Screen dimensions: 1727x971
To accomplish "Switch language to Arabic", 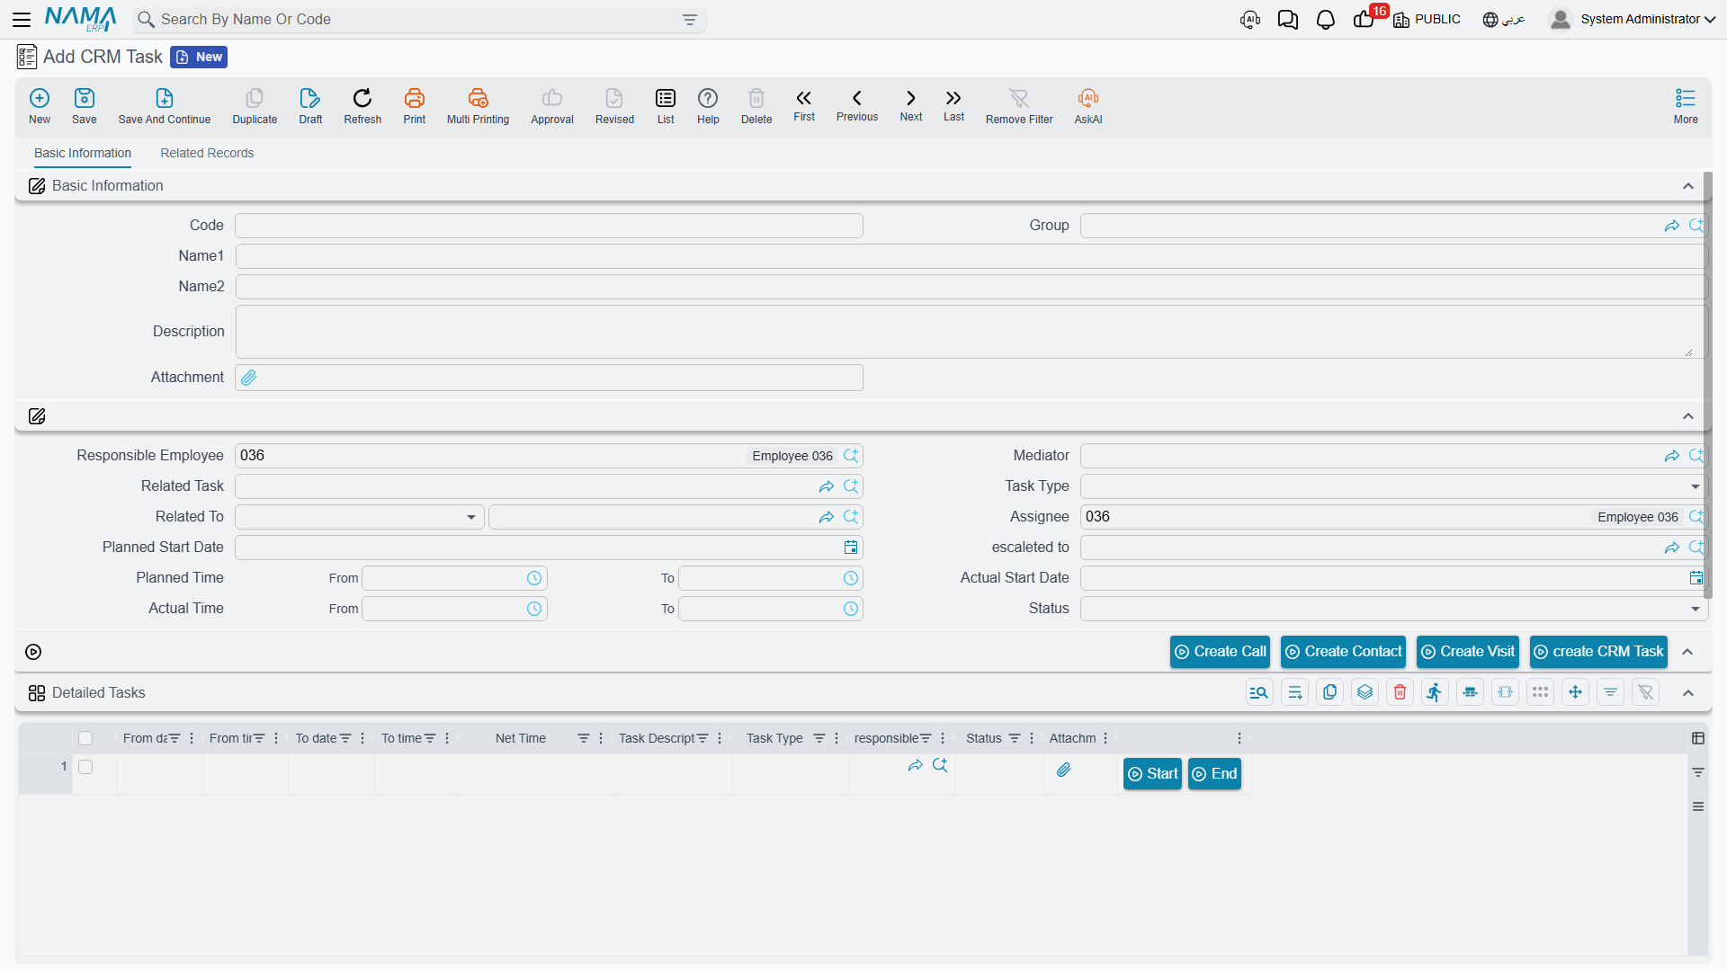I will tap(1504, 20).
